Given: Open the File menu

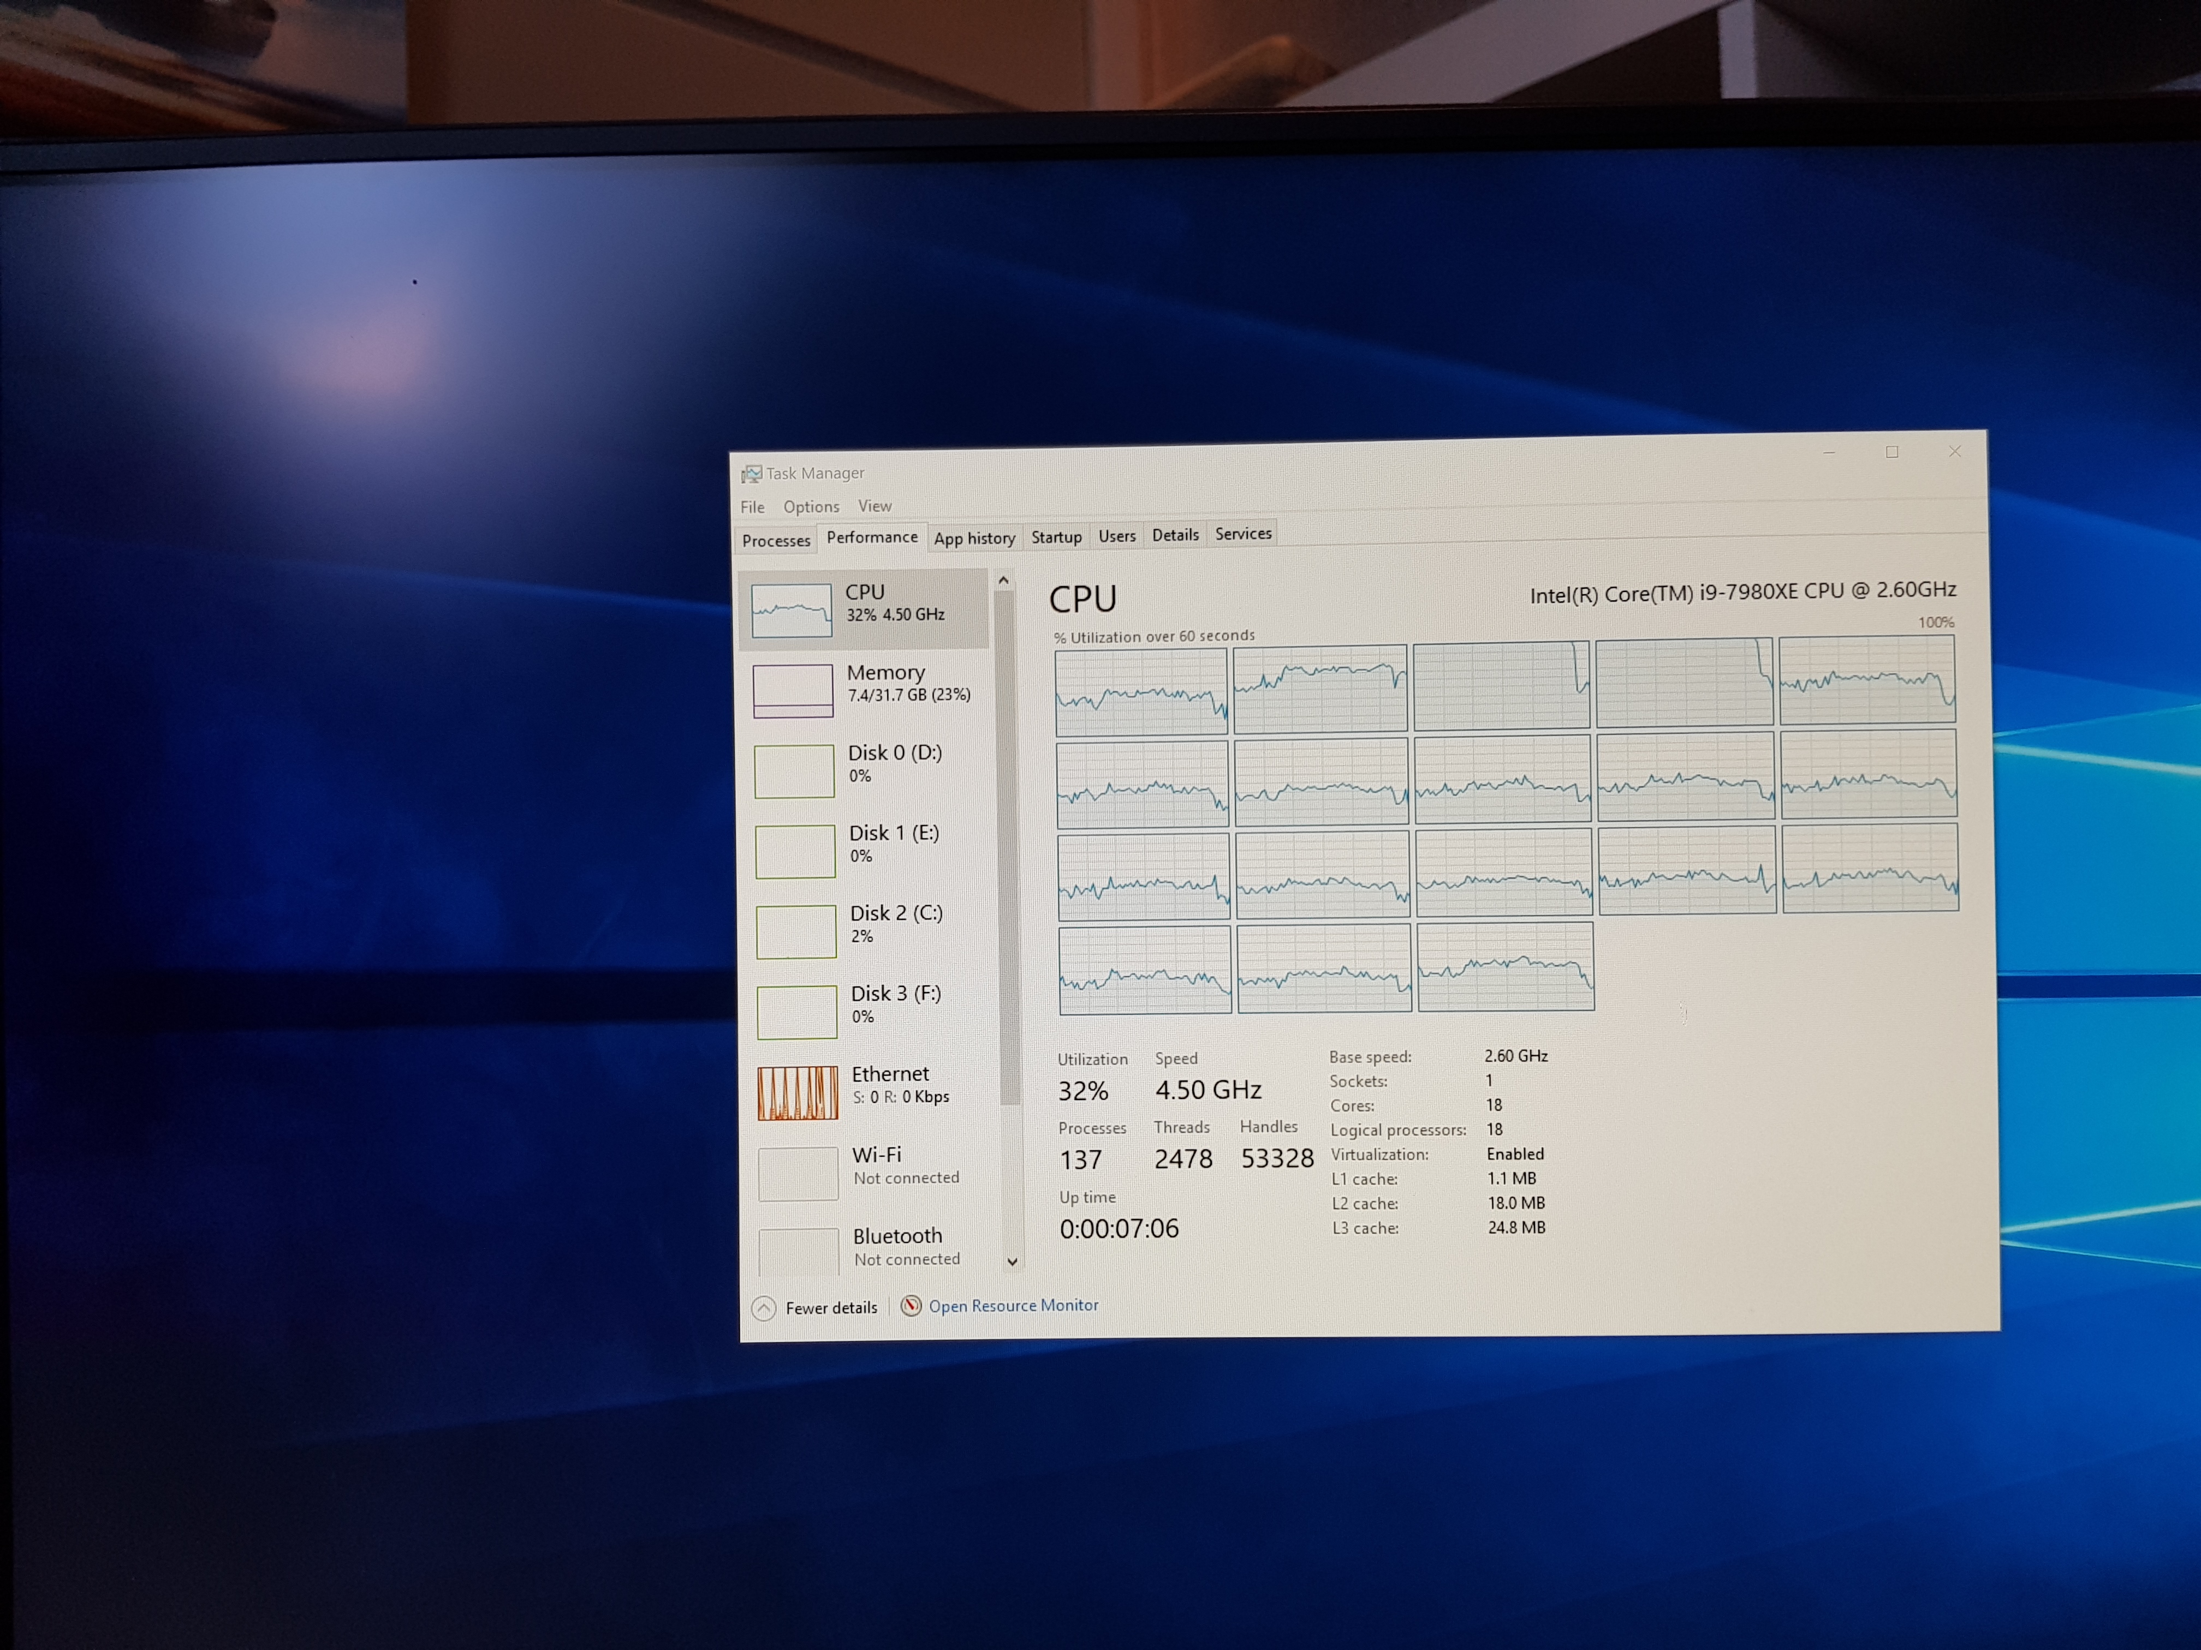Looking at the screenshot, I should [752, 507].
